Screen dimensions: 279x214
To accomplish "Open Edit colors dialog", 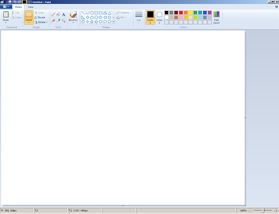I will coord(216,17).
